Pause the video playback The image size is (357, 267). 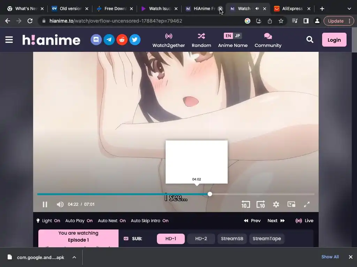(45, 204)
